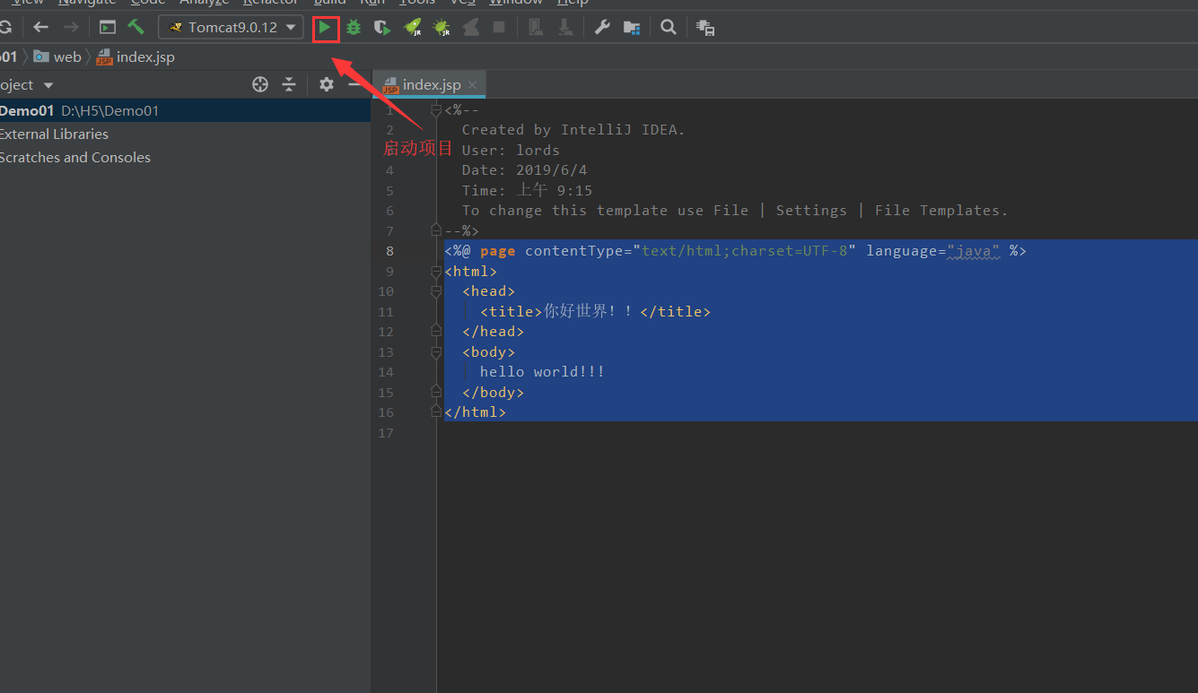Open the Analyze menu
Viewport: 1198px width, 693px height.
point(204,3)
